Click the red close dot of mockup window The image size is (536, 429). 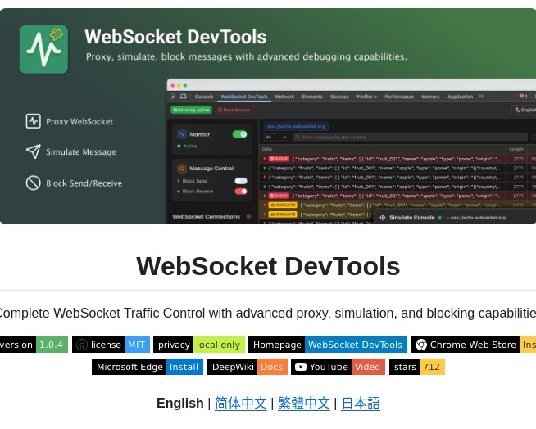tap(173, 85)
